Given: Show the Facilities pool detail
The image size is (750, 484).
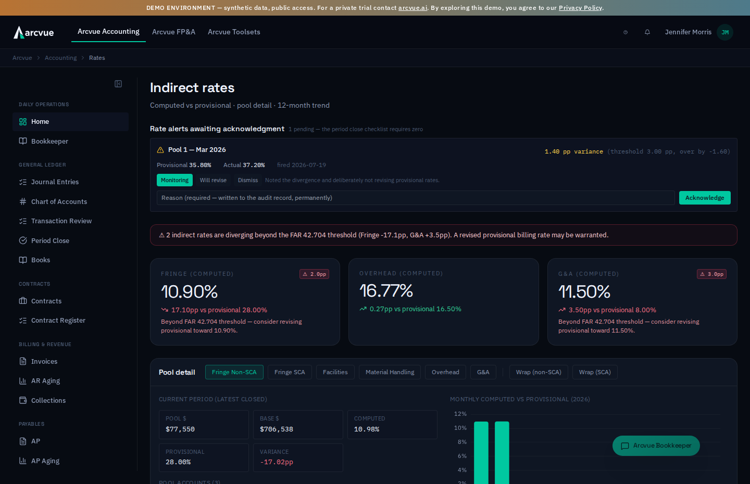Looking at the screenshot, I should 335,372.
